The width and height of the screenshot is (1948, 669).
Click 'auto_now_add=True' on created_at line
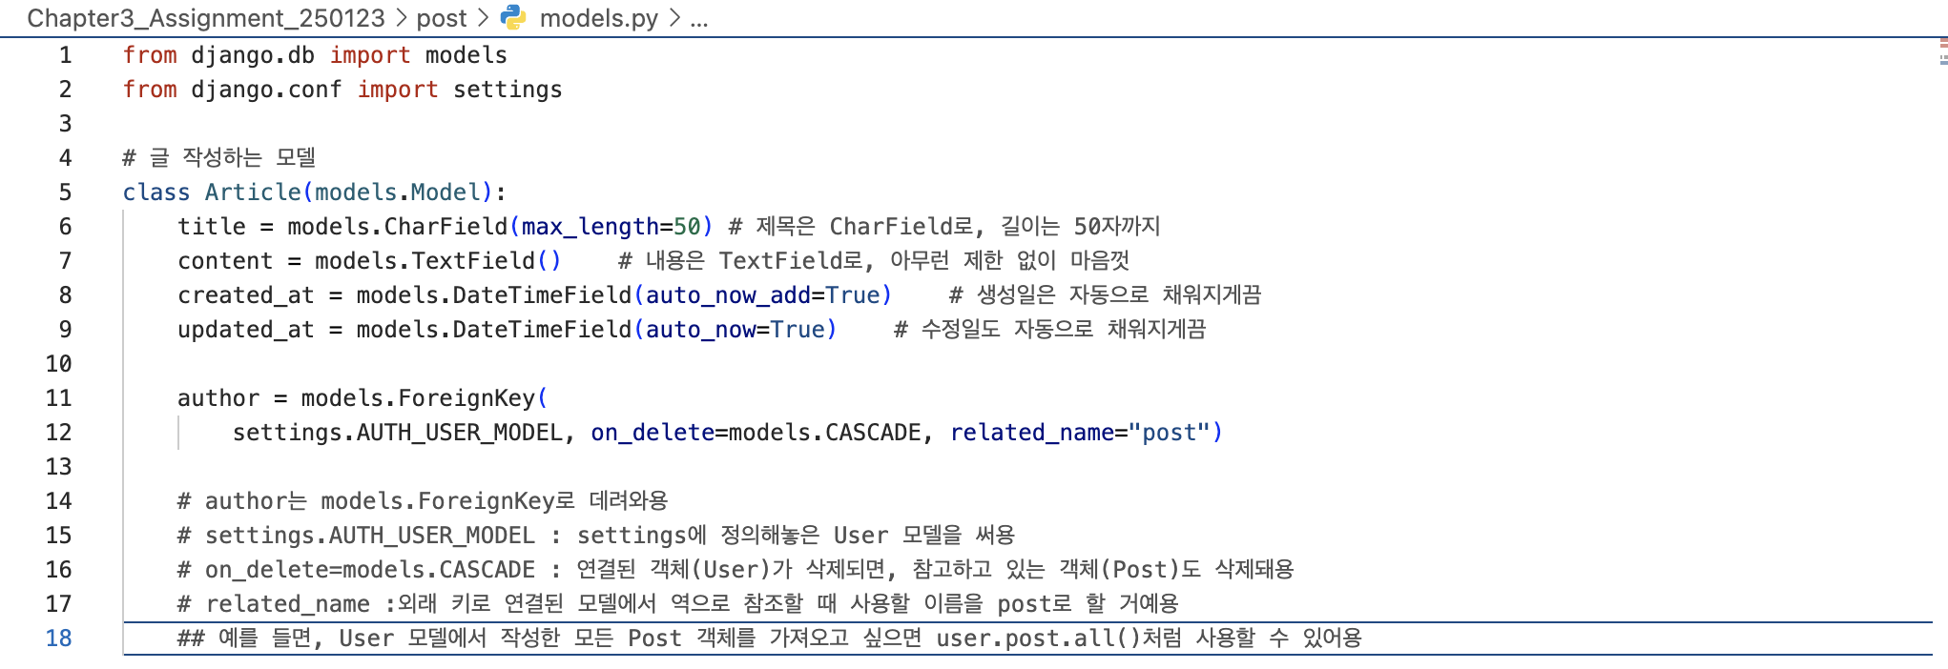tap(762, 295)
